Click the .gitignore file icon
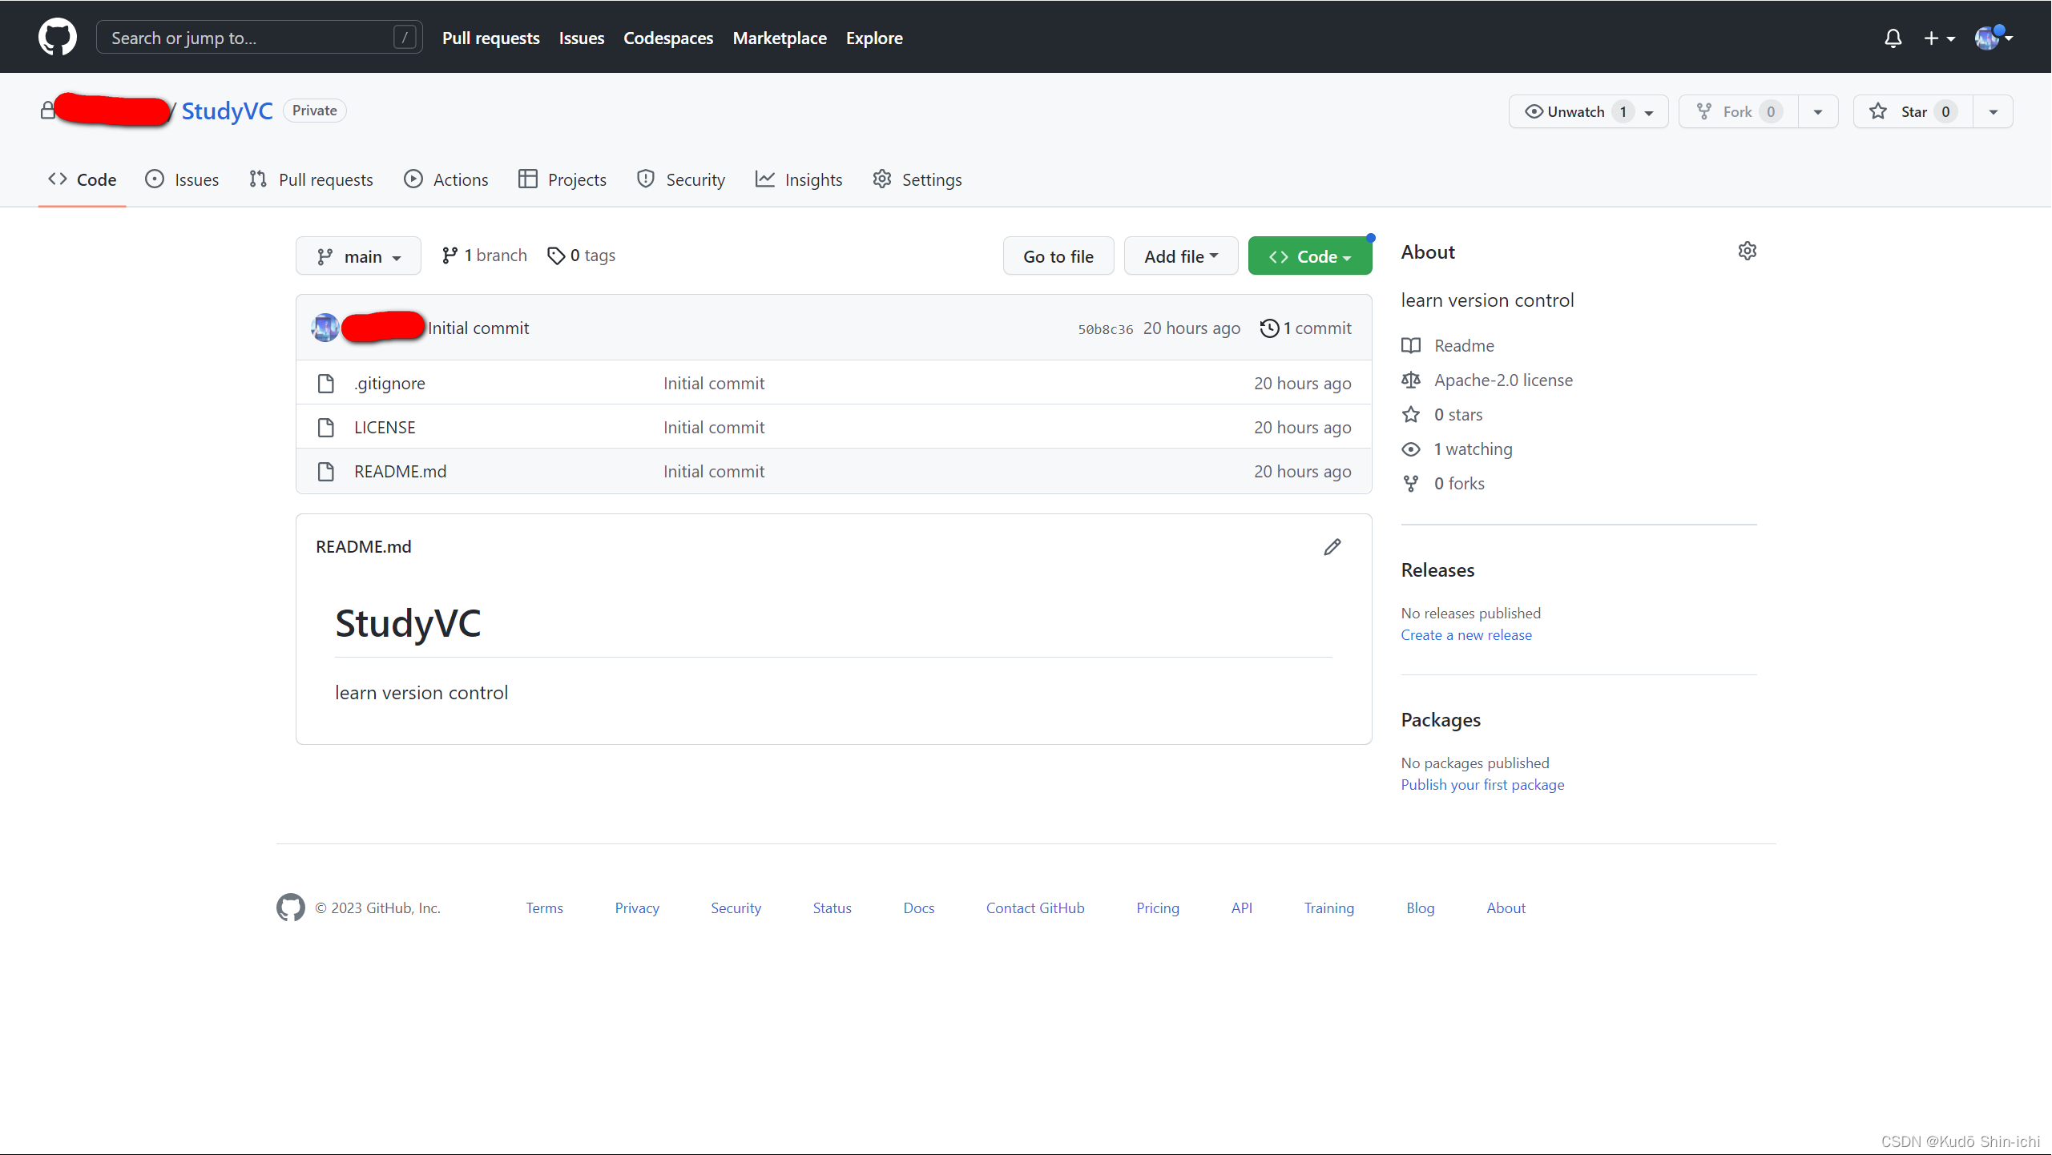The height and width of the screenshot is (1155, 2052). pyautogui.click(x=325, y=384)
